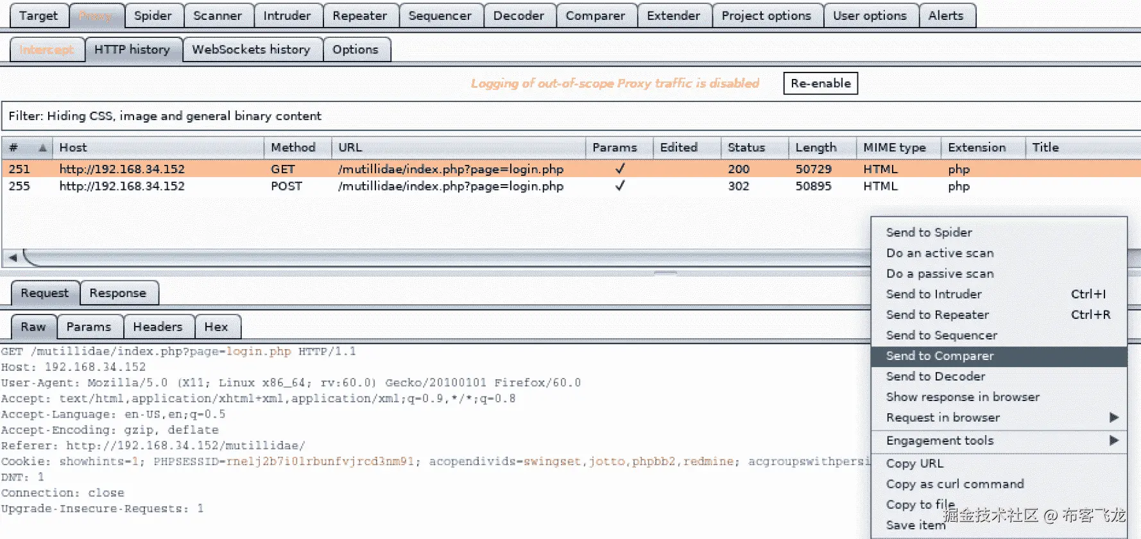Sort by the Length column header
Viewport: 1141px width, 539px height.
pyautogui.click(x=822, y=148)
